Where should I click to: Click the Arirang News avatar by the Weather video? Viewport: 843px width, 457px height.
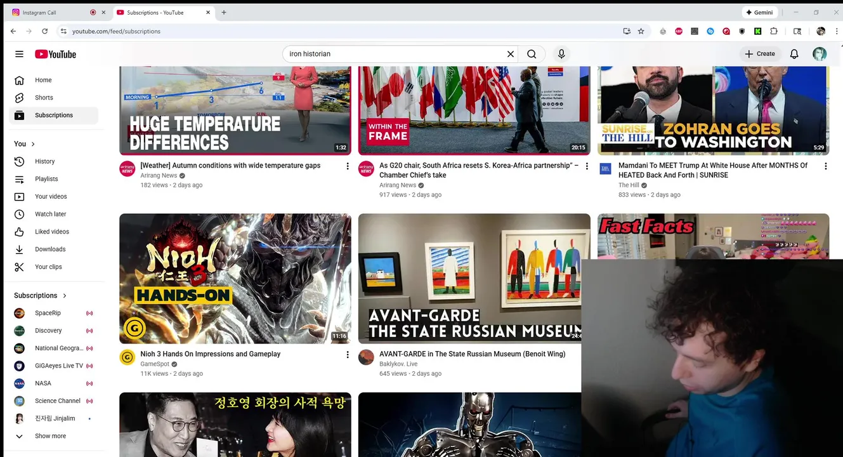127,169
